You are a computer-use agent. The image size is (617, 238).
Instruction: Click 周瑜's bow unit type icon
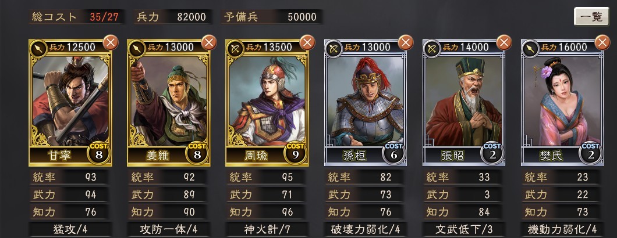235,49
